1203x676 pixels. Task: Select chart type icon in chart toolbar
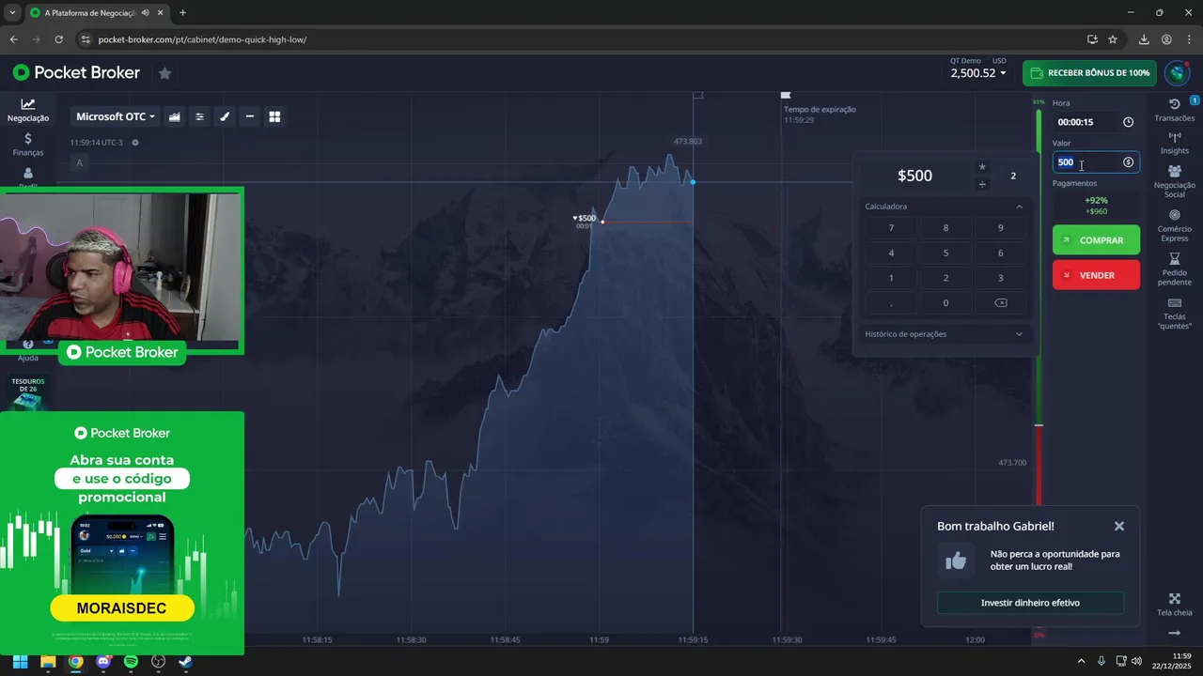pos(175,116)
